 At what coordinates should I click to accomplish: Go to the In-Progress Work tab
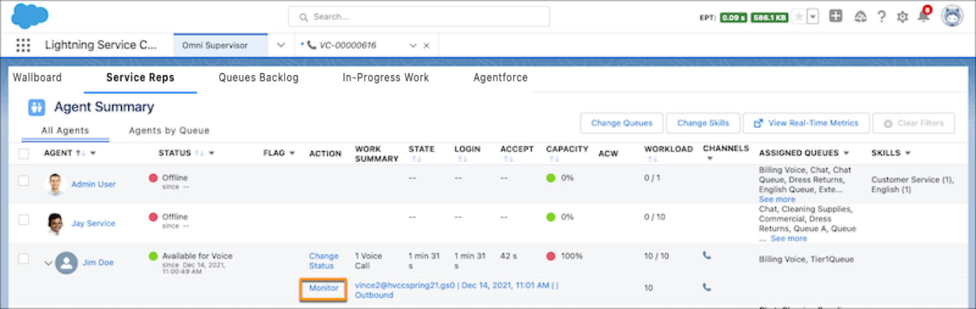coord(386,77)
